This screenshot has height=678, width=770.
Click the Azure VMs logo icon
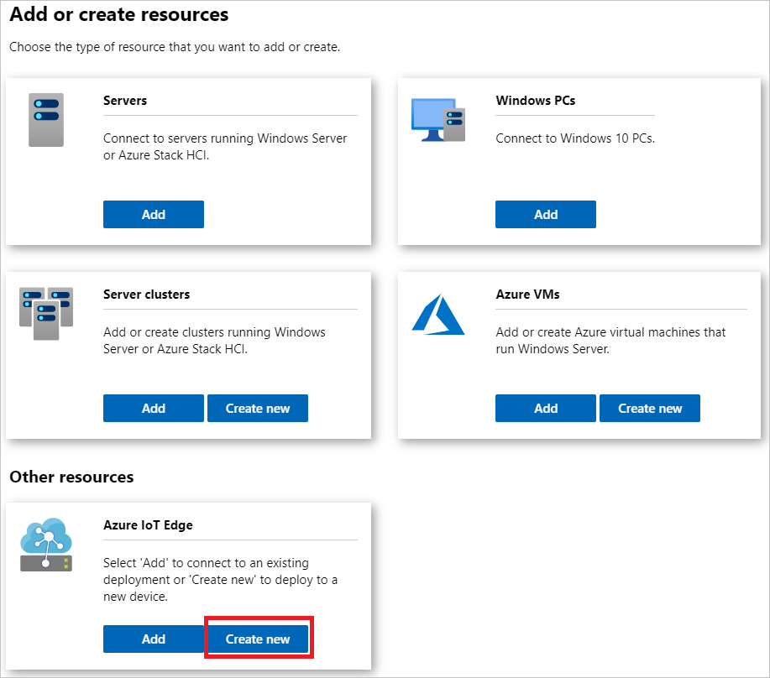tap(437, 313)
